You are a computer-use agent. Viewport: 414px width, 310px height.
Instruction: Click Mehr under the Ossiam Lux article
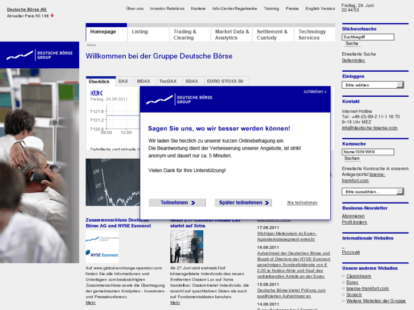(x=175, y=303)
